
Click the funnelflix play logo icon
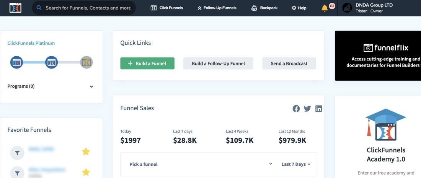tap(368, 48)
